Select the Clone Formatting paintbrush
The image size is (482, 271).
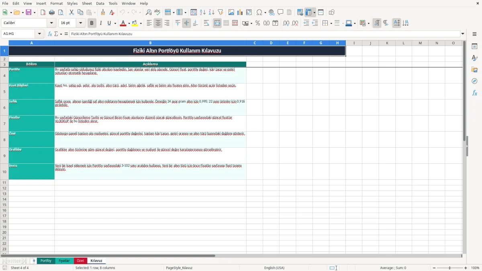pos(103,12)
